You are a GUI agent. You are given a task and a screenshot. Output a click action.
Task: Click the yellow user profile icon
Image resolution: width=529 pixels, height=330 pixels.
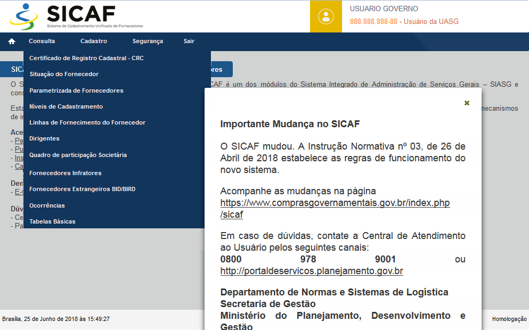pyautogui.click(x=326, y=16)
